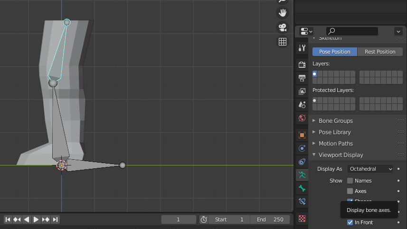Select the upper leg bone's top joint

click(x=66, y=22)
